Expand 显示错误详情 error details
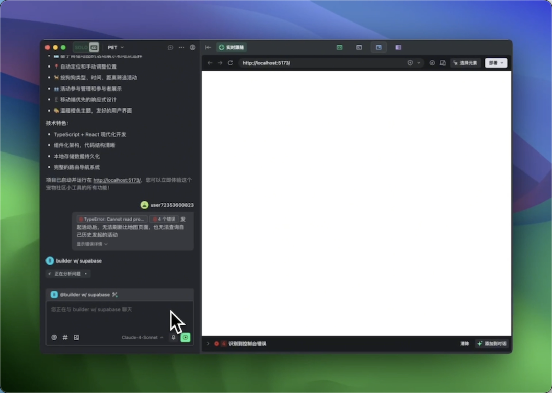The image size is (552, 393). (x=92, y=244)
